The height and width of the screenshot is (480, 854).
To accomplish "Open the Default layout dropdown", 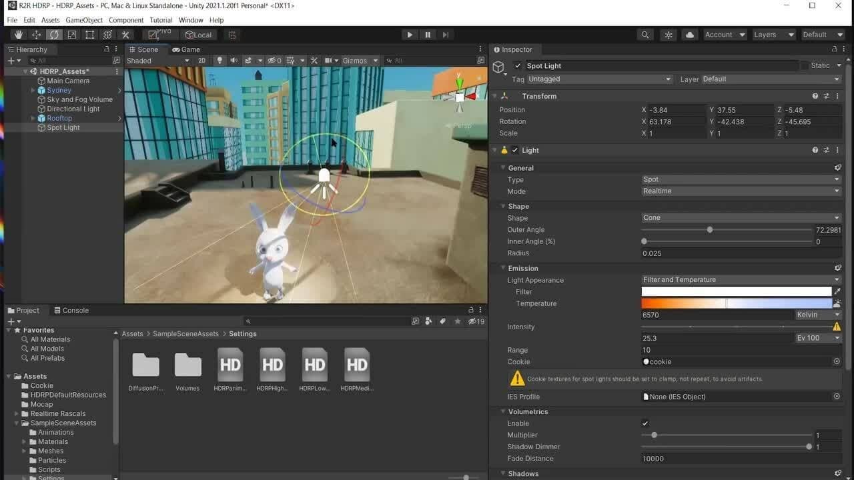I will tap(823, 35).
